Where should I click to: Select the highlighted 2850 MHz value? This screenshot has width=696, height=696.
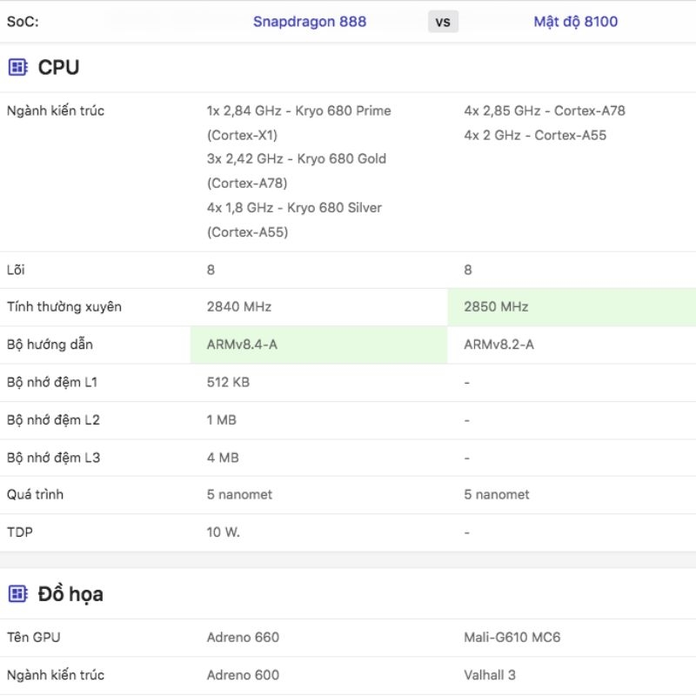(x=496, y=307)
